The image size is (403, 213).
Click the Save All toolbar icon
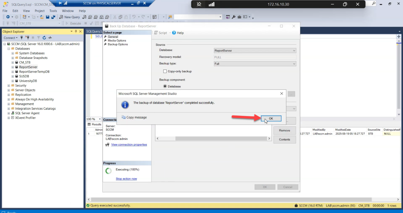pos(53,17)
